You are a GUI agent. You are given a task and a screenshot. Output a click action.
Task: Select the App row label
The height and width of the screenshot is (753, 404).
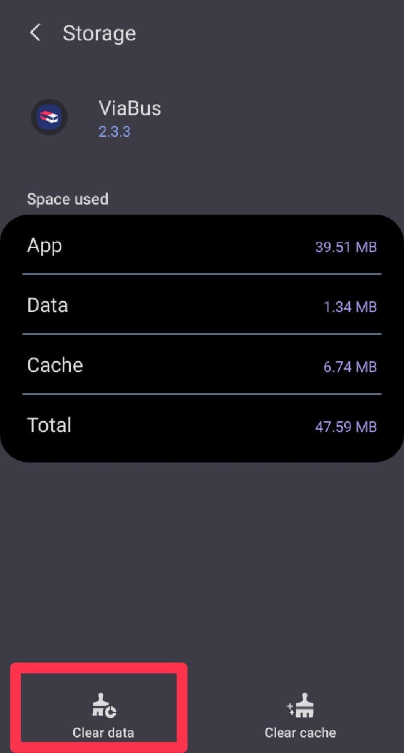click(44, 245)
